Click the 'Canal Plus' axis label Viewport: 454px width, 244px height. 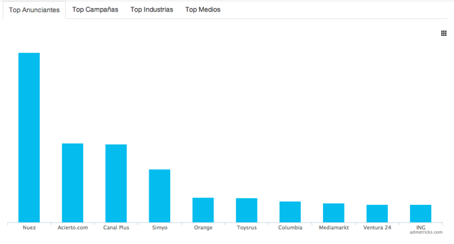pyautogui.click(x=116, y=228)
